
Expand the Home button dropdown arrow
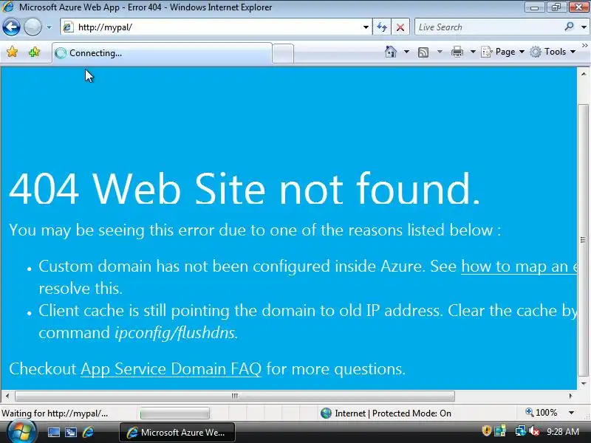(x=406, y=52)
